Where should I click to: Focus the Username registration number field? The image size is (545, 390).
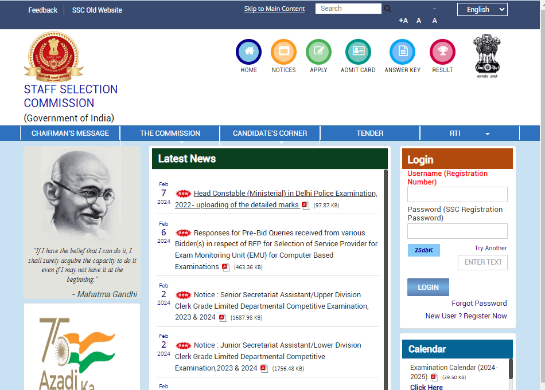click(x=457, y=195)
